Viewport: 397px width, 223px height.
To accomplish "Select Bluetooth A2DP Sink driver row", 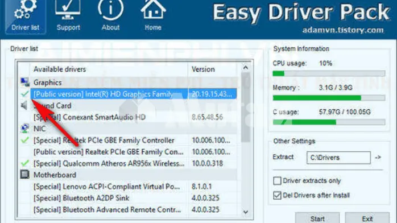I will tap(129, 198).
